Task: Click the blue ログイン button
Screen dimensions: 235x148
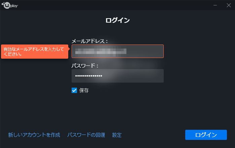Action: pyautogui.click(x=206, y=135)
